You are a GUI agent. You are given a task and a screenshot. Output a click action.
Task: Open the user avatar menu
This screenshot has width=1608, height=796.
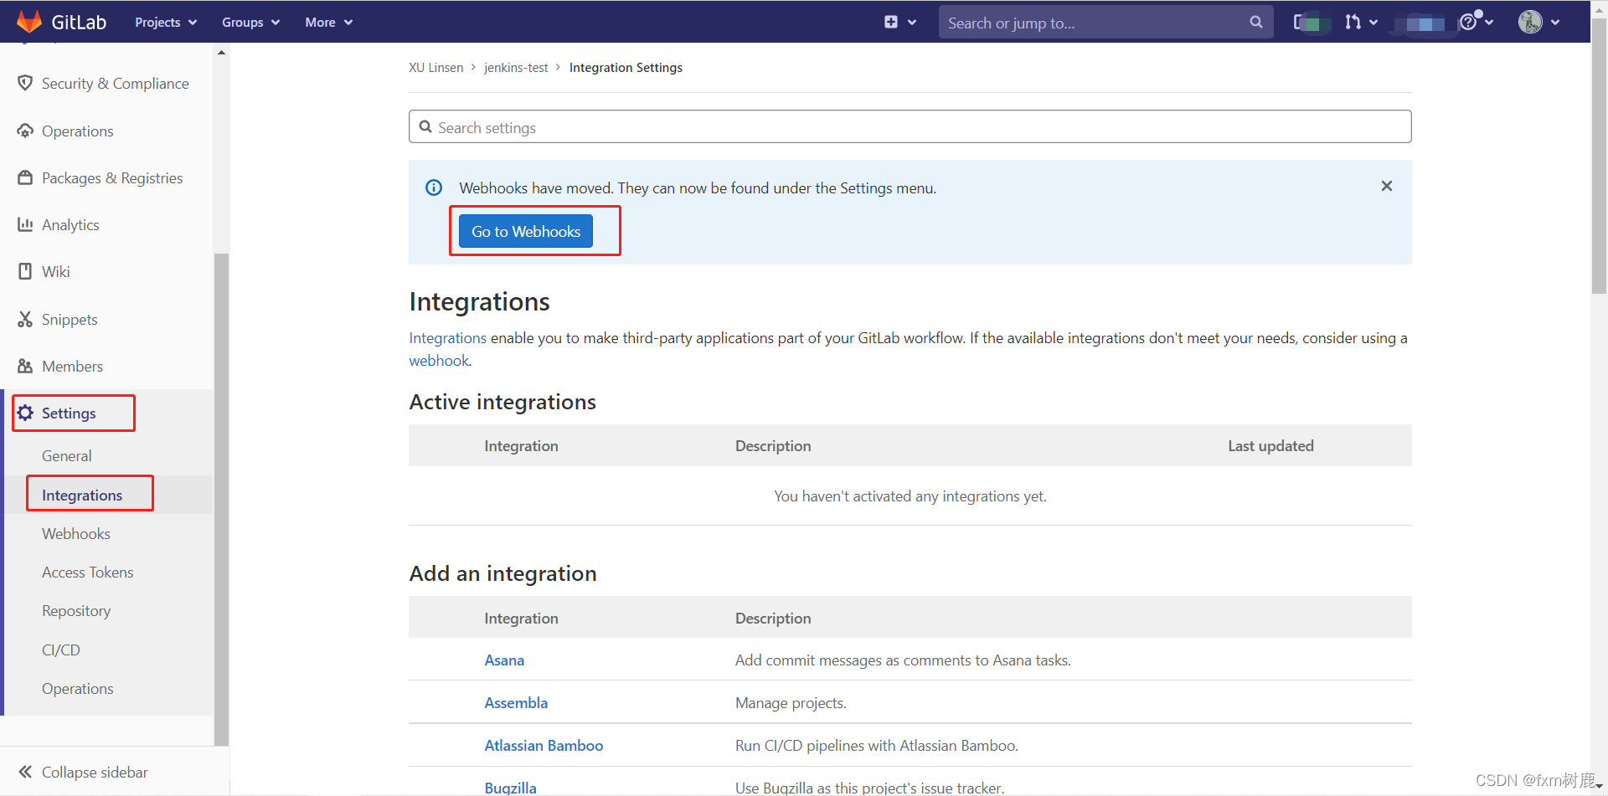1538,23
